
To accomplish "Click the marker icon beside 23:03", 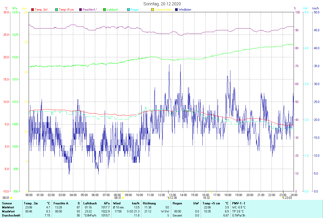I will (x=283, y=198).
